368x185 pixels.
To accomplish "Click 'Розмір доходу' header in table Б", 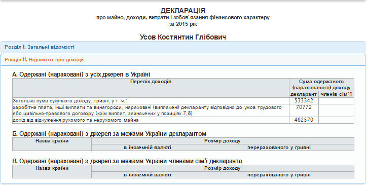I will pos(222,141).
